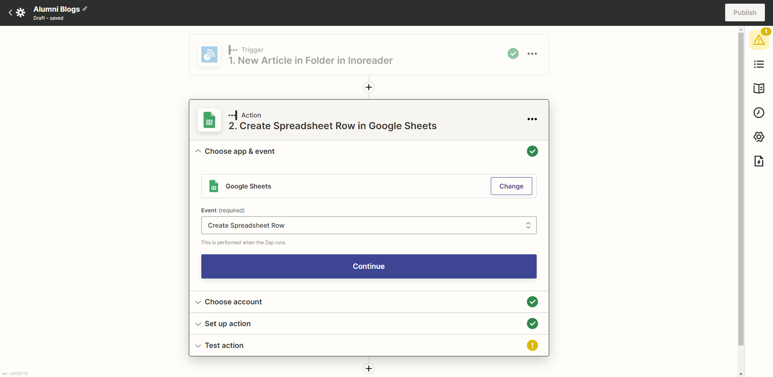Viewport: 773px width, 377px height.
Task: Open the Inoreader trigger app icon
Action: [209, 54]
